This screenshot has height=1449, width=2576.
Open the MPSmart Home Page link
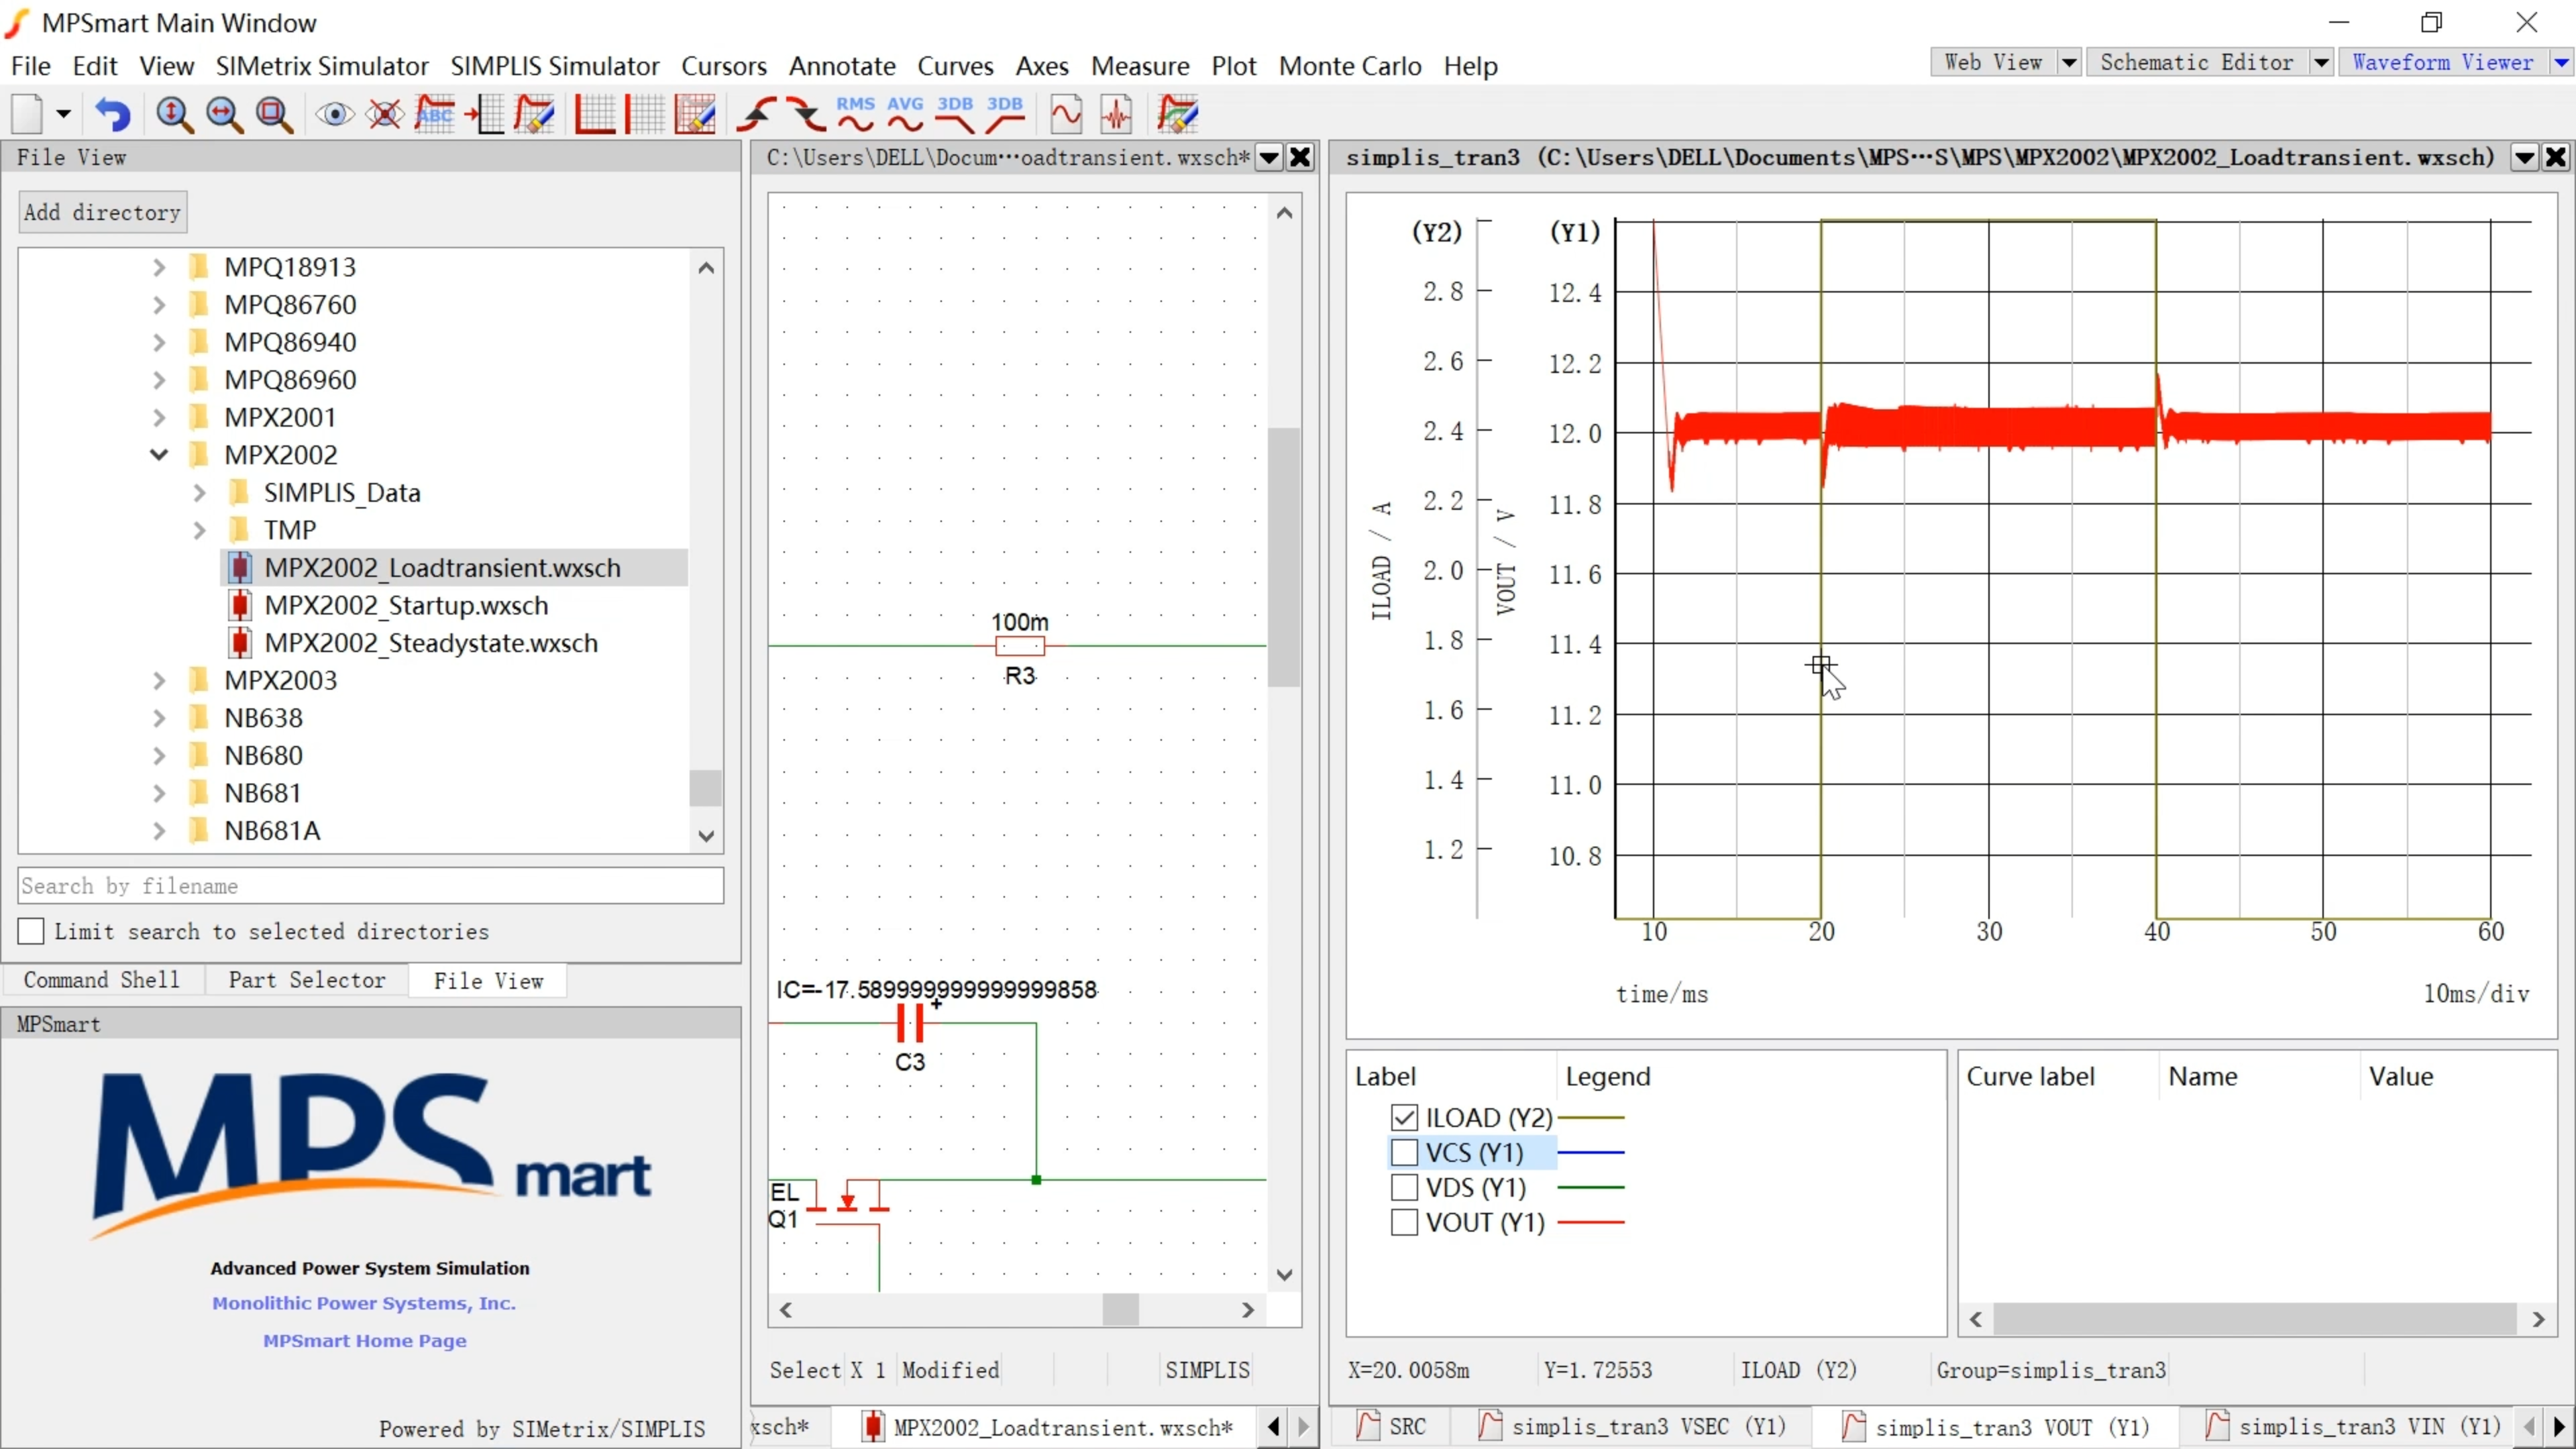(364, 1340)
